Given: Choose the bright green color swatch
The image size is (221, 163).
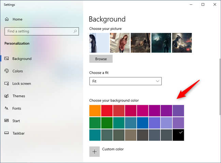Looking at the screenshot, I should [x=107, y=123].
